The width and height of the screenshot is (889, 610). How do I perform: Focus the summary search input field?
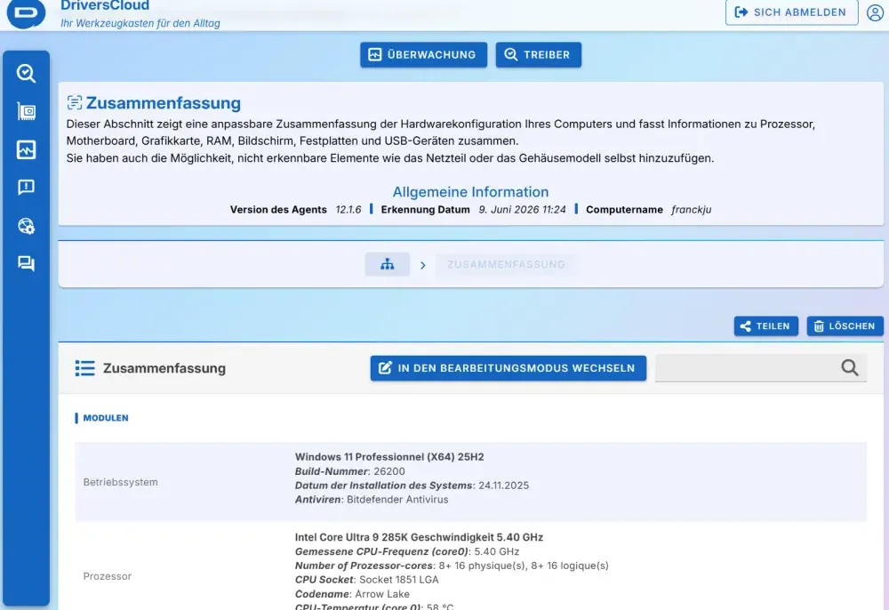coord(760,368)
